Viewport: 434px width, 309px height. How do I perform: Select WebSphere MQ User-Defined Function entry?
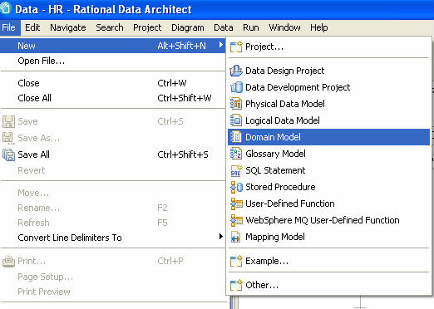[x=329, y=220]
